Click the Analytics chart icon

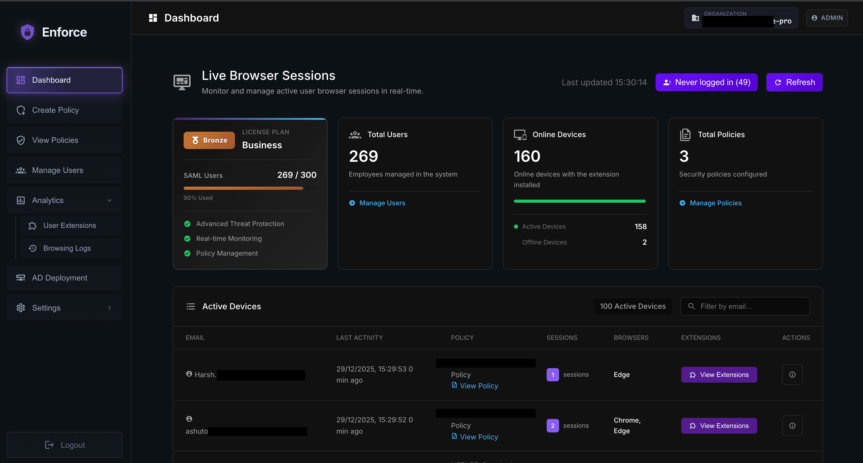coord(21,200)
